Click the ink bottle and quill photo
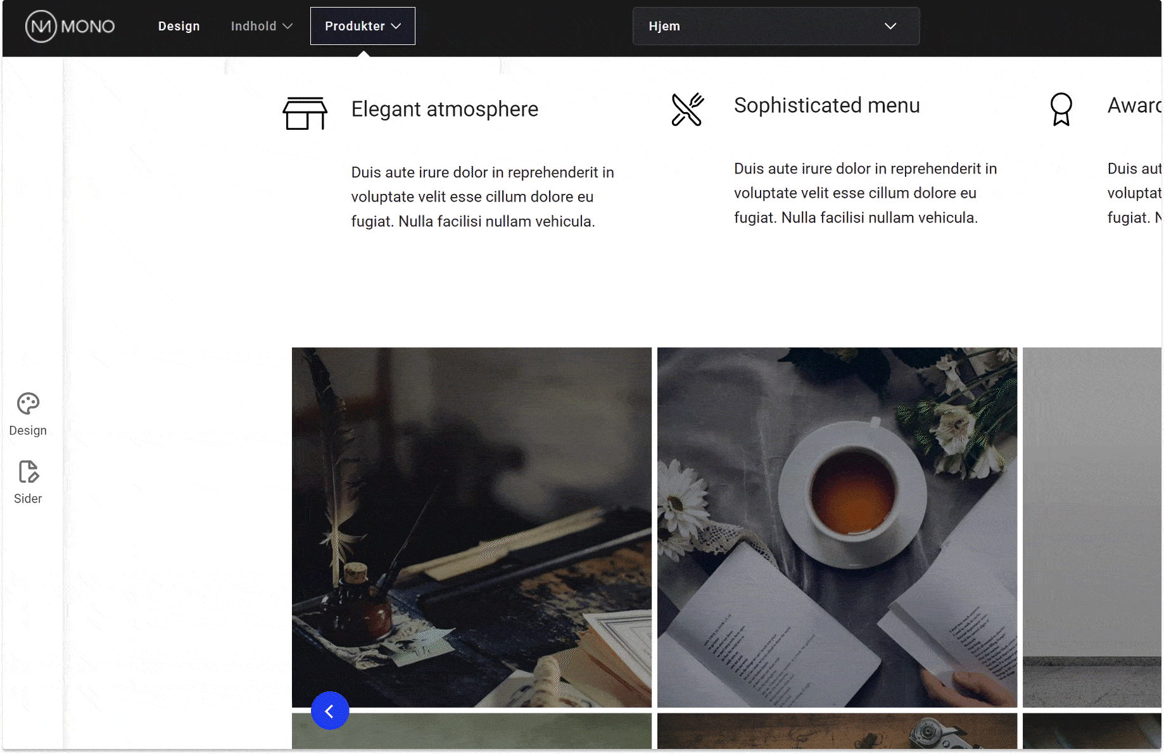This screenshot has height=754, width=1164. pyautogui.click(x=471, y=527)
